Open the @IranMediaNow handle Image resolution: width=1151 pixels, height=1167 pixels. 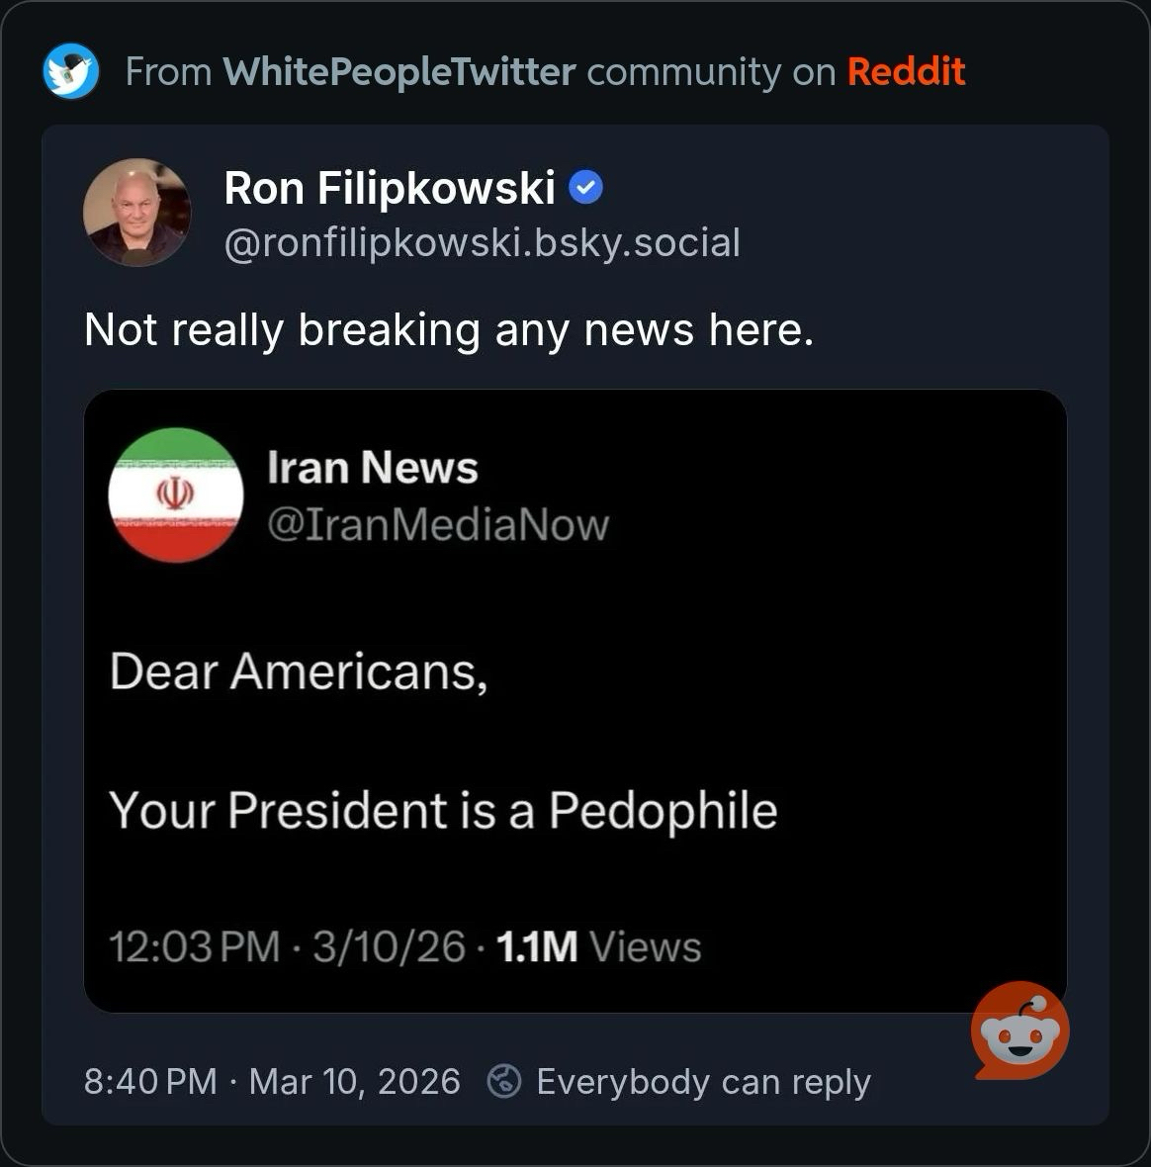tap(438, 524)
